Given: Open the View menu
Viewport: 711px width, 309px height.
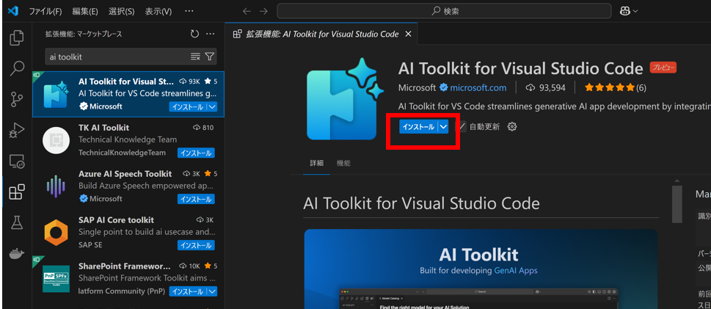Looking at the screenshot, I should (x=158, y=11).
